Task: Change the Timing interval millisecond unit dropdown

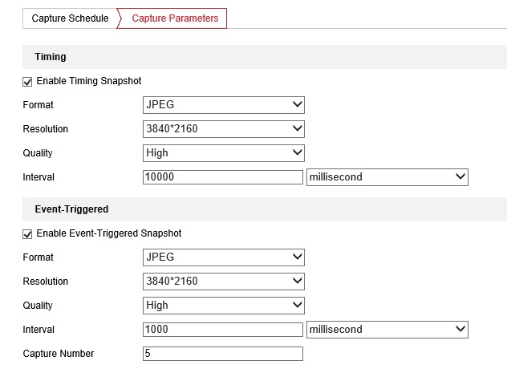Action: (x=387, y=177)
